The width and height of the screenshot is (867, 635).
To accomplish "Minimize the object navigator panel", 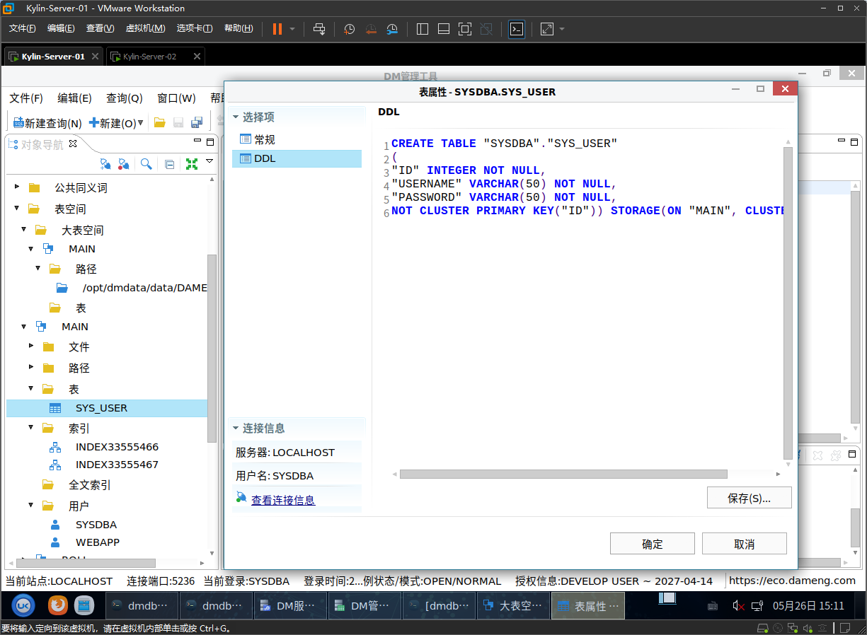I will (197, 141).
